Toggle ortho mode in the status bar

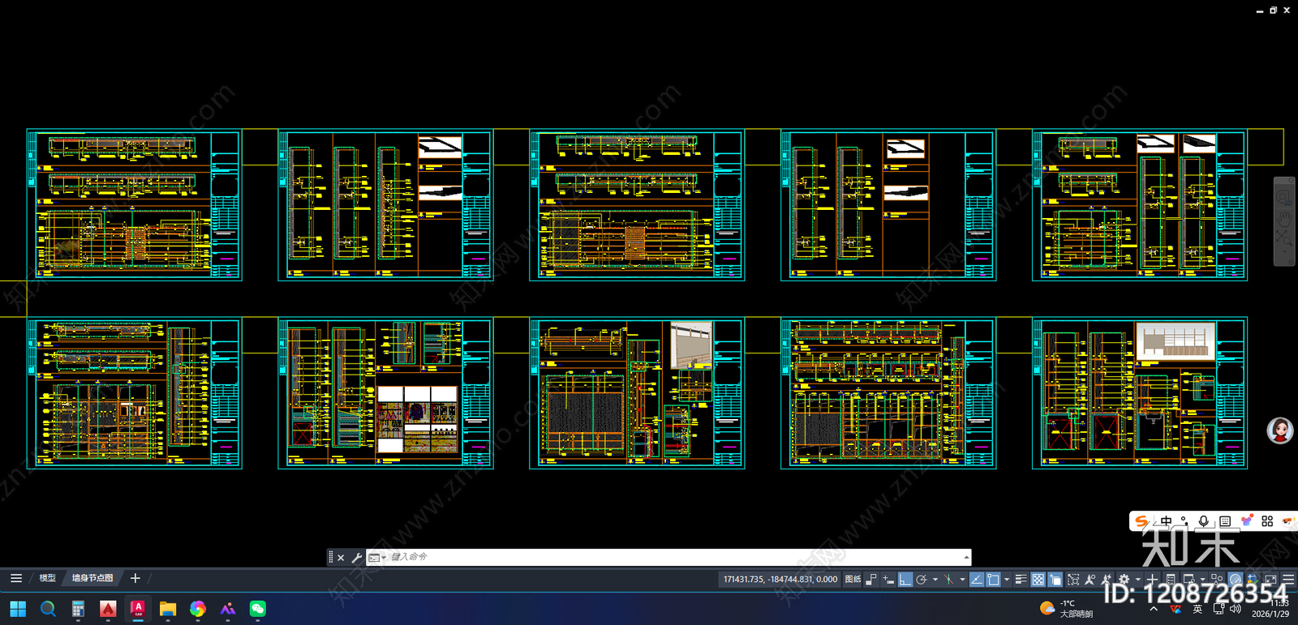[905, 580]
